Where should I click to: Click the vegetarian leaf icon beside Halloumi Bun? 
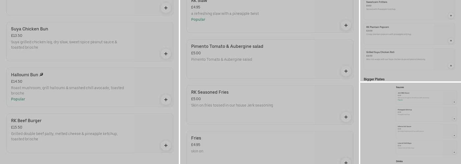(41, 75)
